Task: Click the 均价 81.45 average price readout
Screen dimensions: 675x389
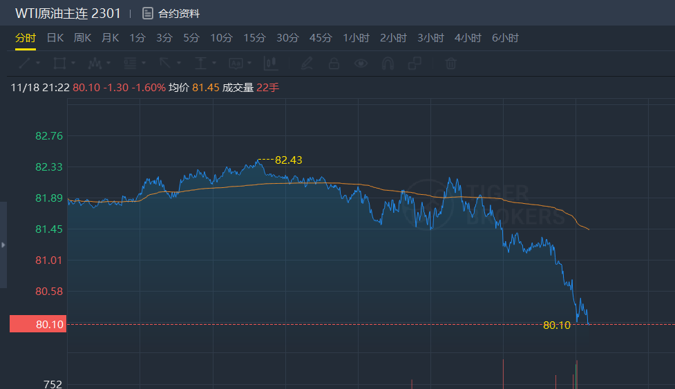Action: pos(193,87)
